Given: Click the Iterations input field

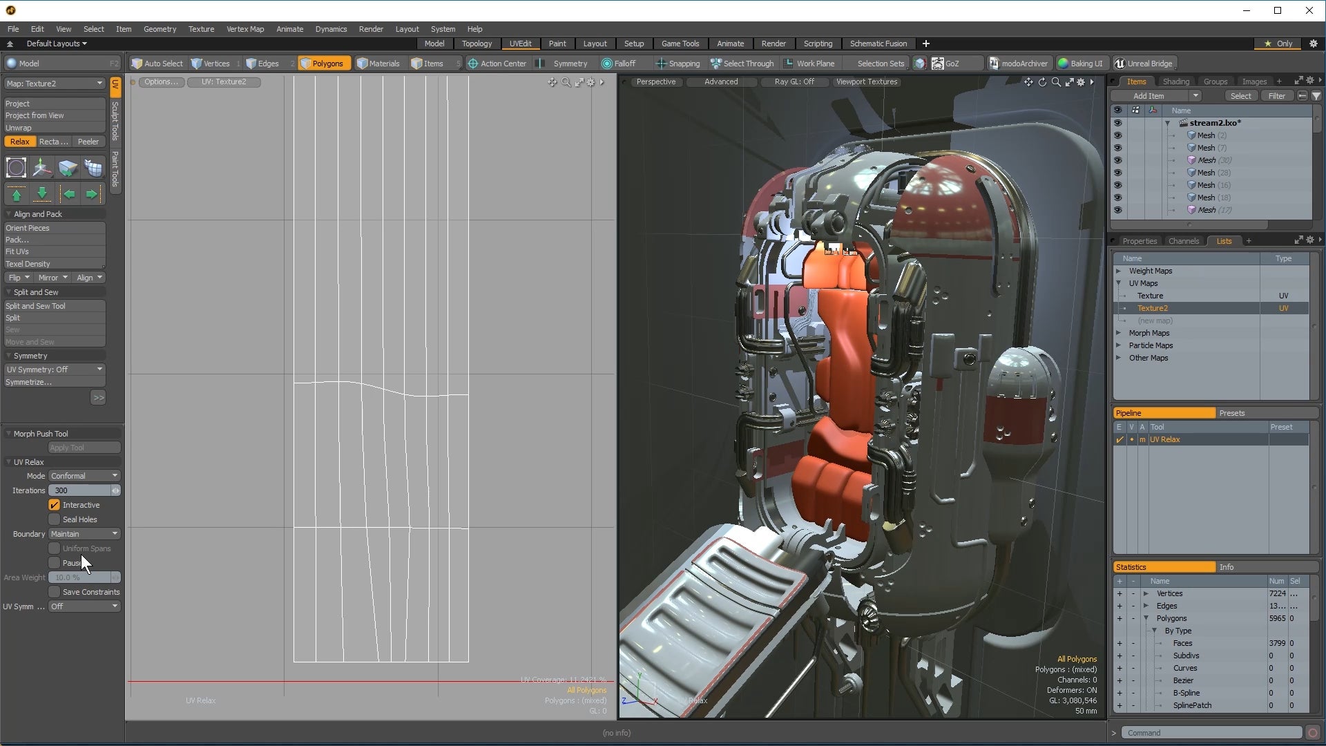Looking at the screenshot, I should 81,490.
